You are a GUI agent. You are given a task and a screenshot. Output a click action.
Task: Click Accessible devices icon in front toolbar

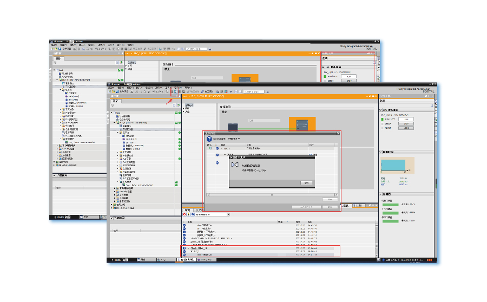(x=218, y=92)
